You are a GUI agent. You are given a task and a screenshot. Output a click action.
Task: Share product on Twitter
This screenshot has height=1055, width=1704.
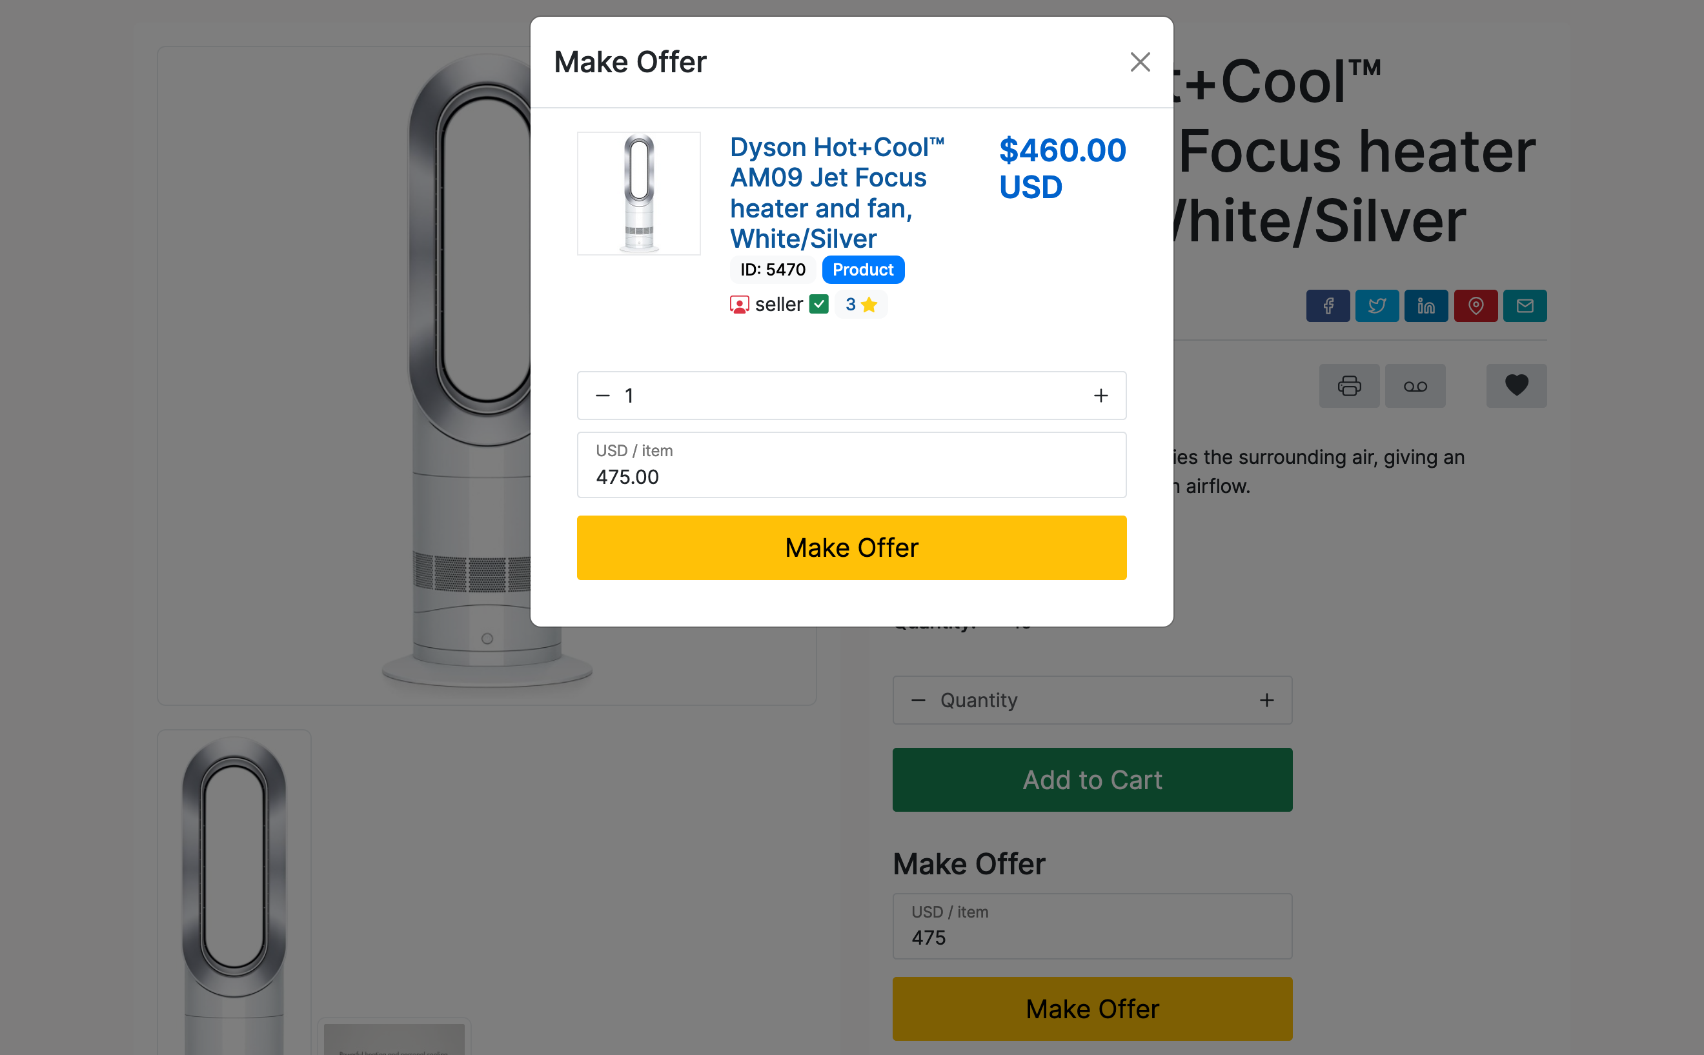[x=1377, y=306]
